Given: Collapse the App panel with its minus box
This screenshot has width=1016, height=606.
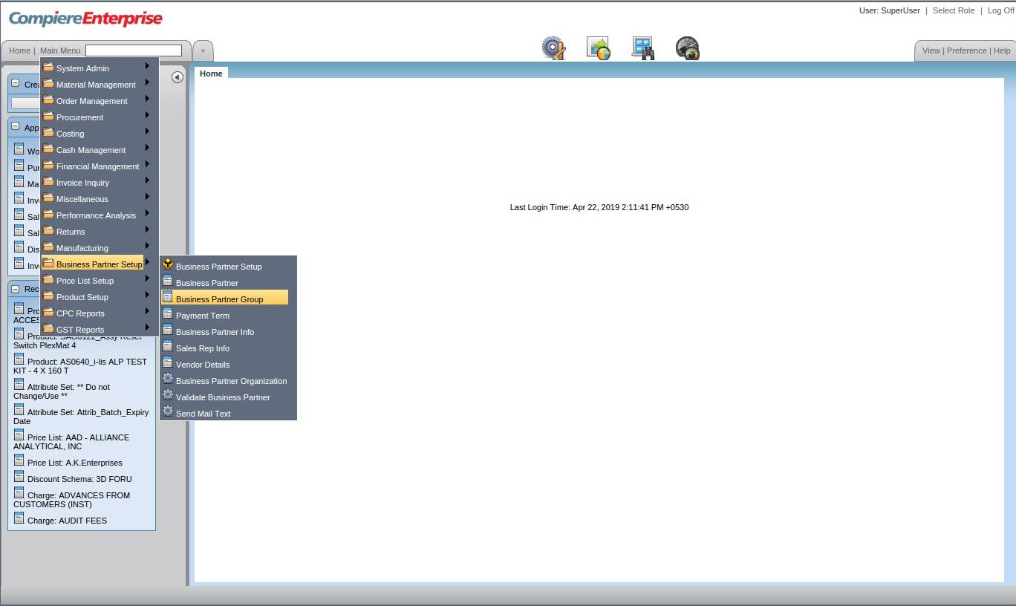Looking at the screenshot, I should pyautogui.click(x=16, y=127).
